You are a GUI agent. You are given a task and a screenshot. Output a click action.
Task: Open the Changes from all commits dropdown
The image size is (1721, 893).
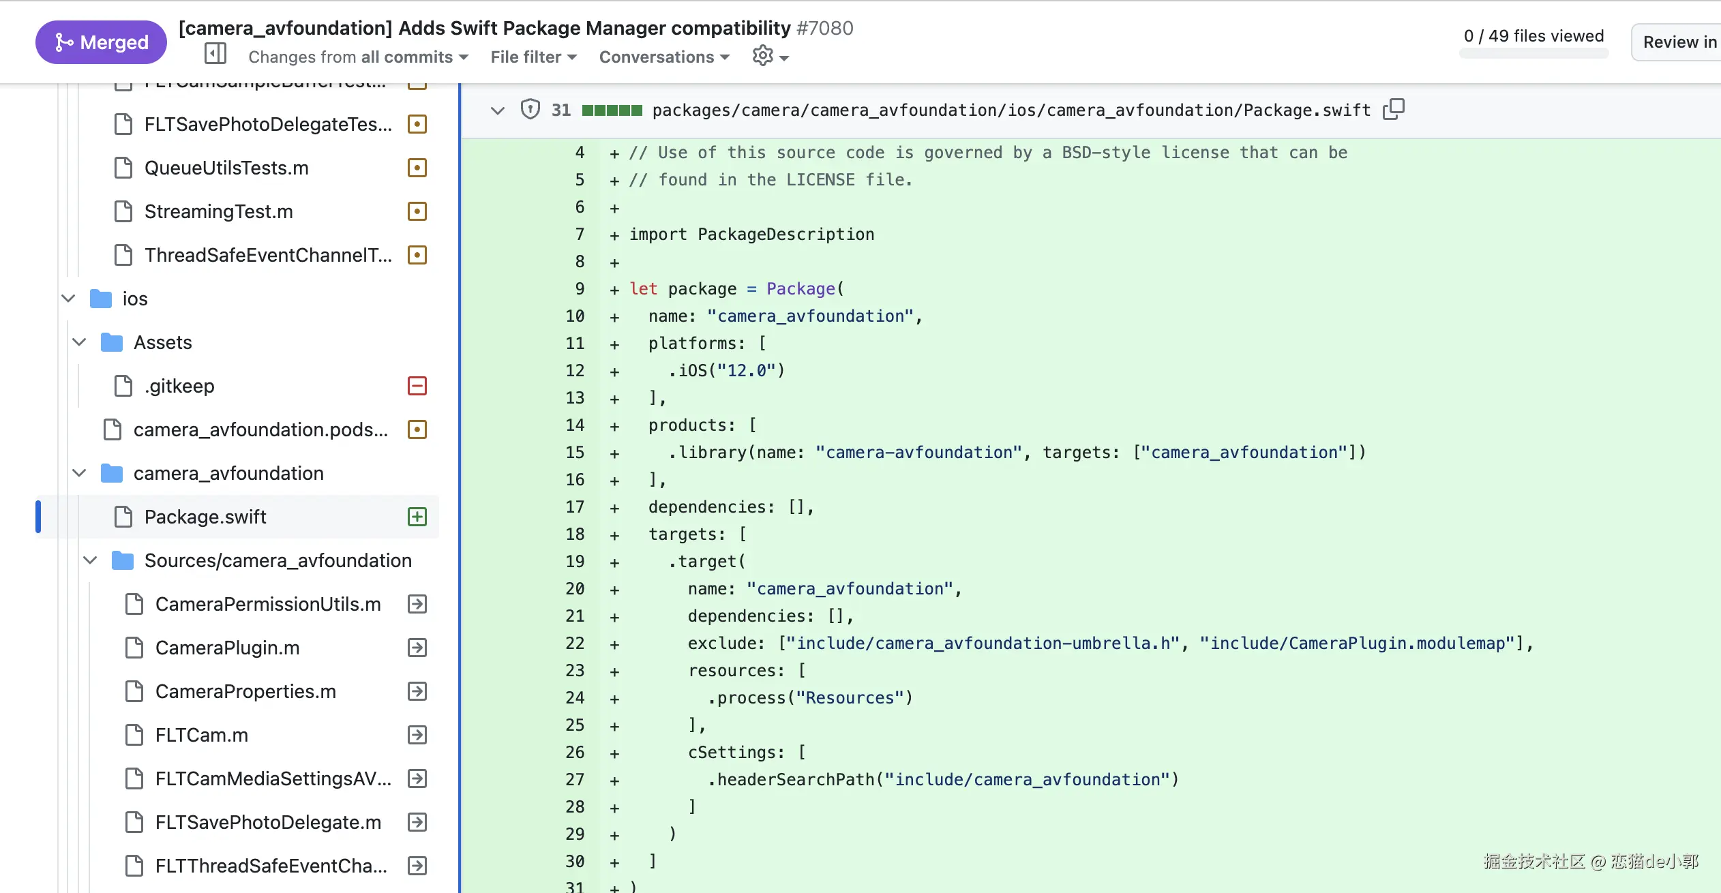point(358,57)
